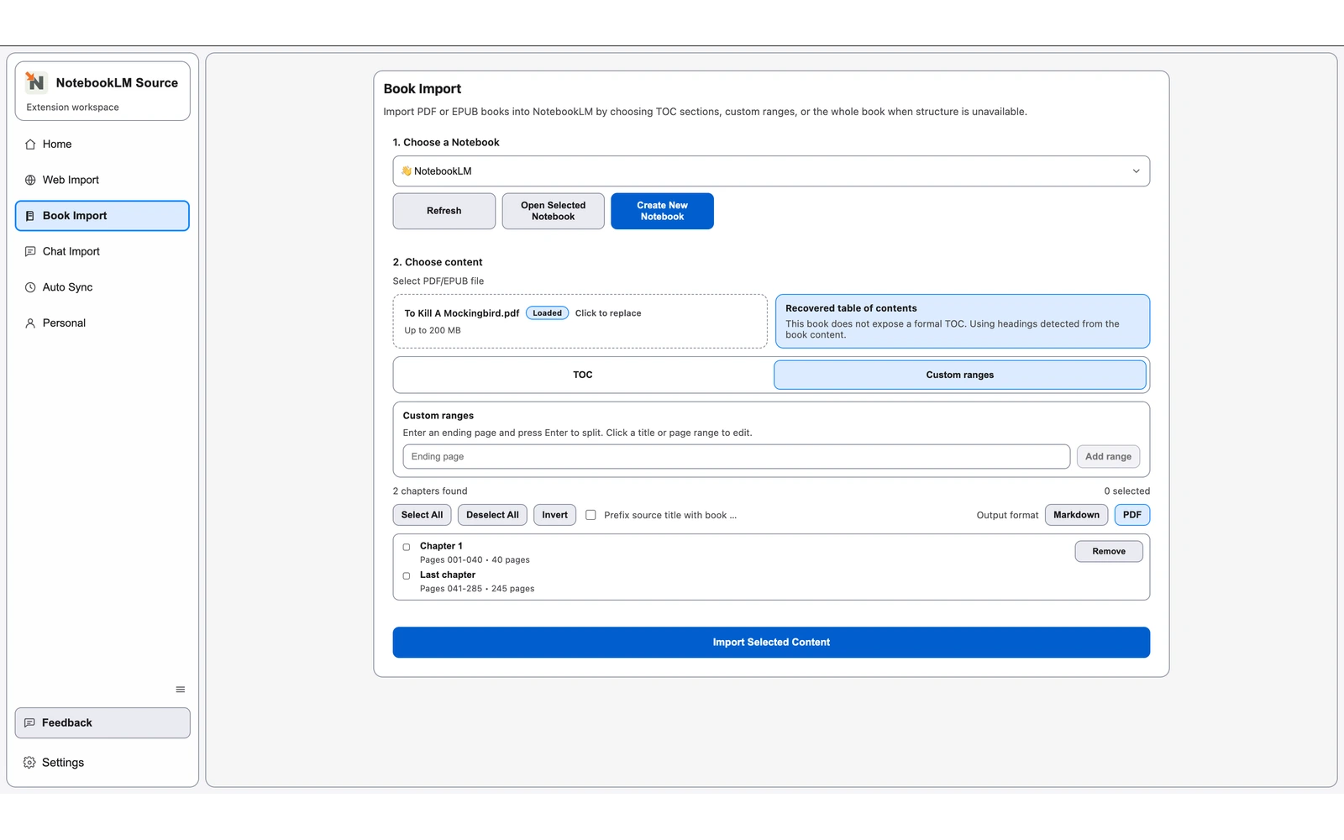
Task: Open Web Import via the globe icon
Action: [x=30, y=180]
